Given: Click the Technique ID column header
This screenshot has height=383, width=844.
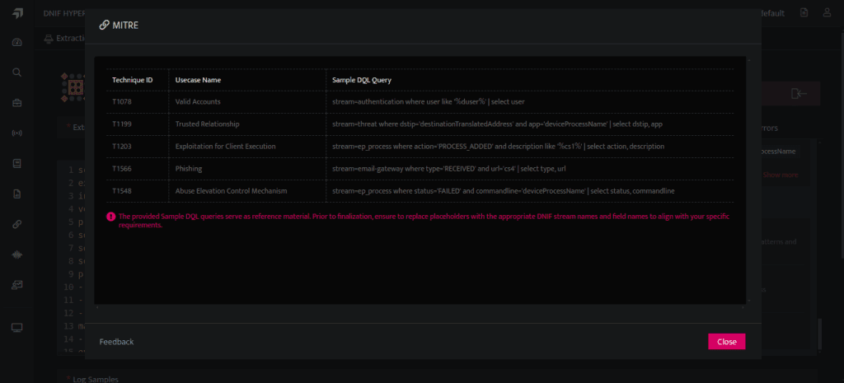Looking at the screenshot, I should pos(133,80).
